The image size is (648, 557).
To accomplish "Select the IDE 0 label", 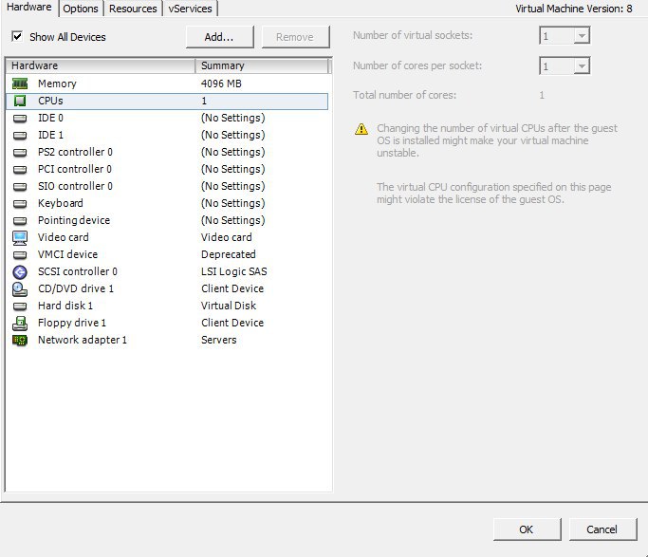I will click(x=50, y=119).
